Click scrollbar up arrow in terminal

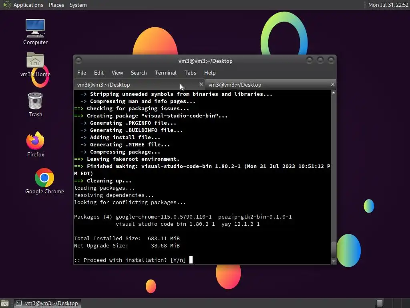click(334, 93)
